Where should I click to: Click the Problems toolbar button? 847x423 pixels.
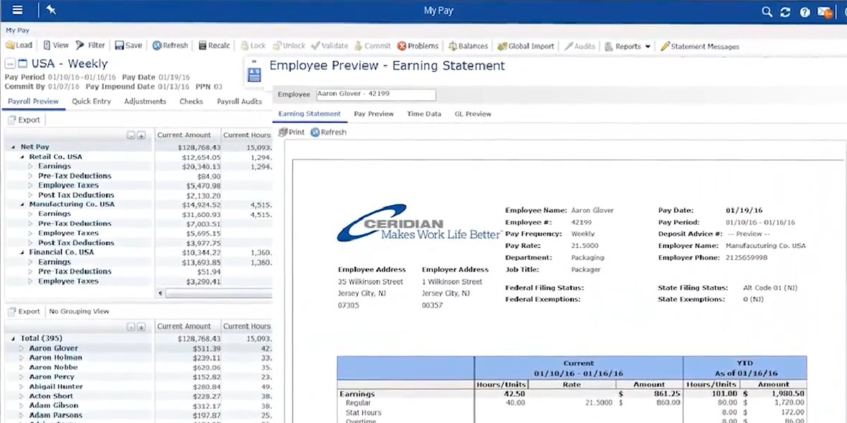click(x=417, y=46)
